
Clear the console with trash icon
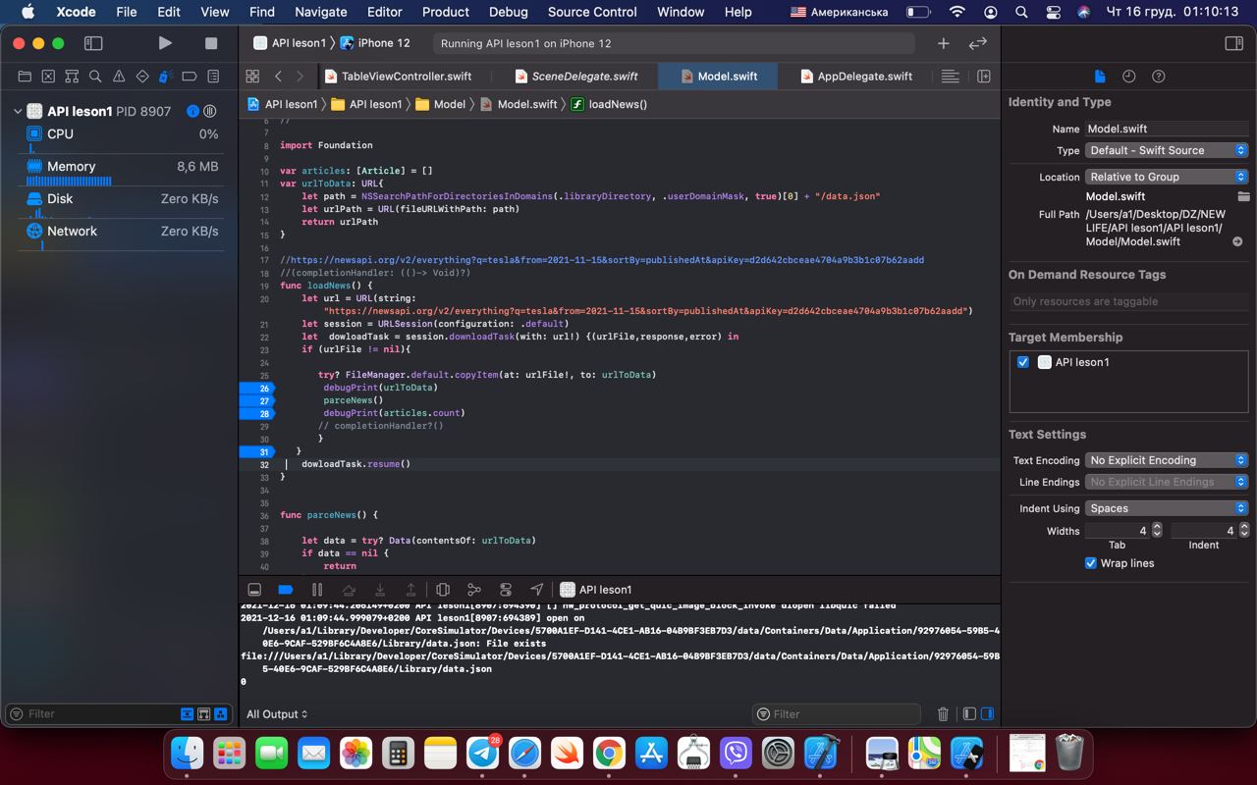(x=943, y=714)
